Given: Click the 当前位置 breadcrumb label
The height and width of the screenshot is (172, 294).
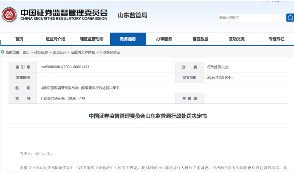Looking at the screenshot, I should tap(13, 53).
